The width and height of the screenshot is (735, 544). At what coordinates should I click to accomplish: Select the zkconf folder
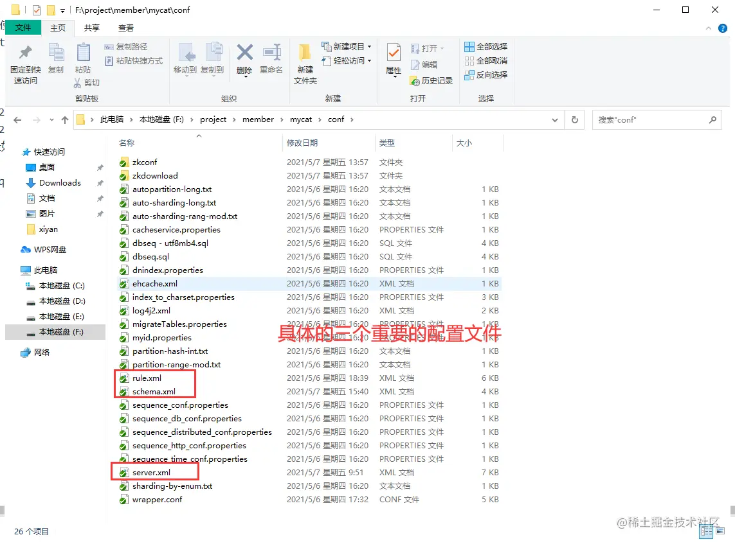tap(145, 162)
